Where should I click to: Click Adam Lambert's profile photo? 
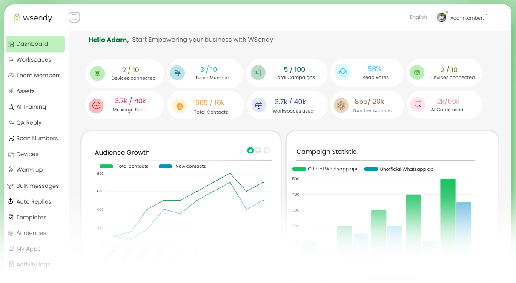(x=441, y=17)
